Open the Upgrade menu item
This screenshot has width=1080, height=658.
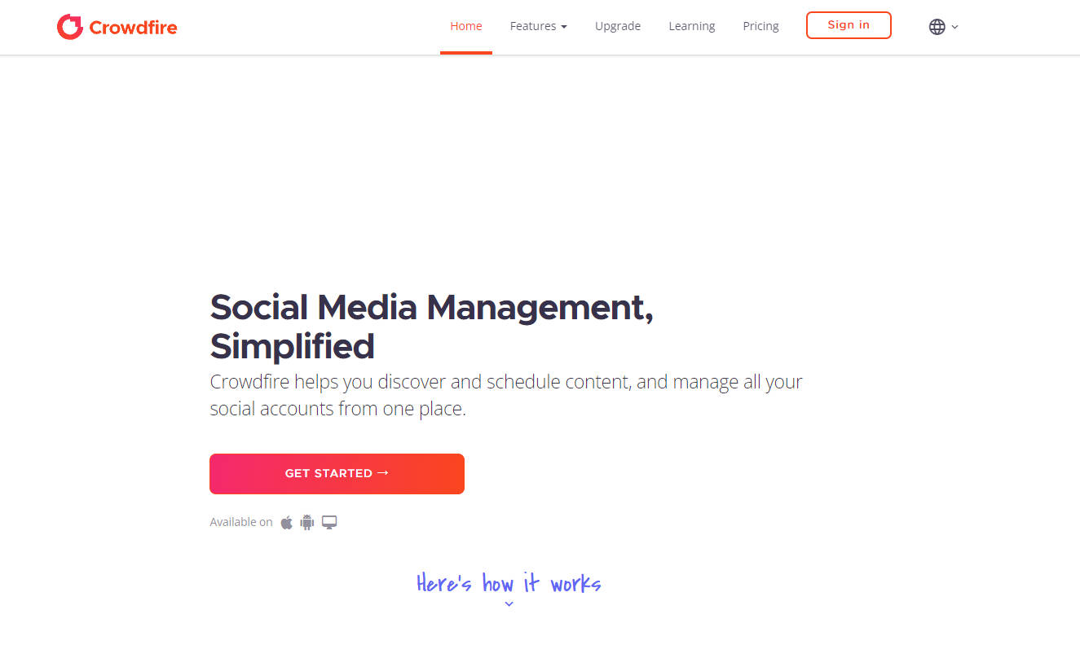click(x=618, y=26)
